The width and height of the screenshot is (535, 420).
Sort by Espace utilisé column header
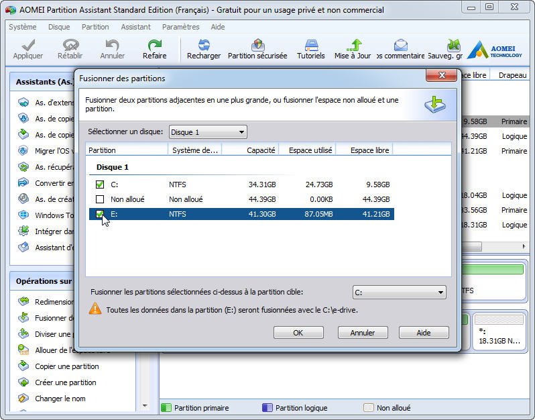pos(308,150)
